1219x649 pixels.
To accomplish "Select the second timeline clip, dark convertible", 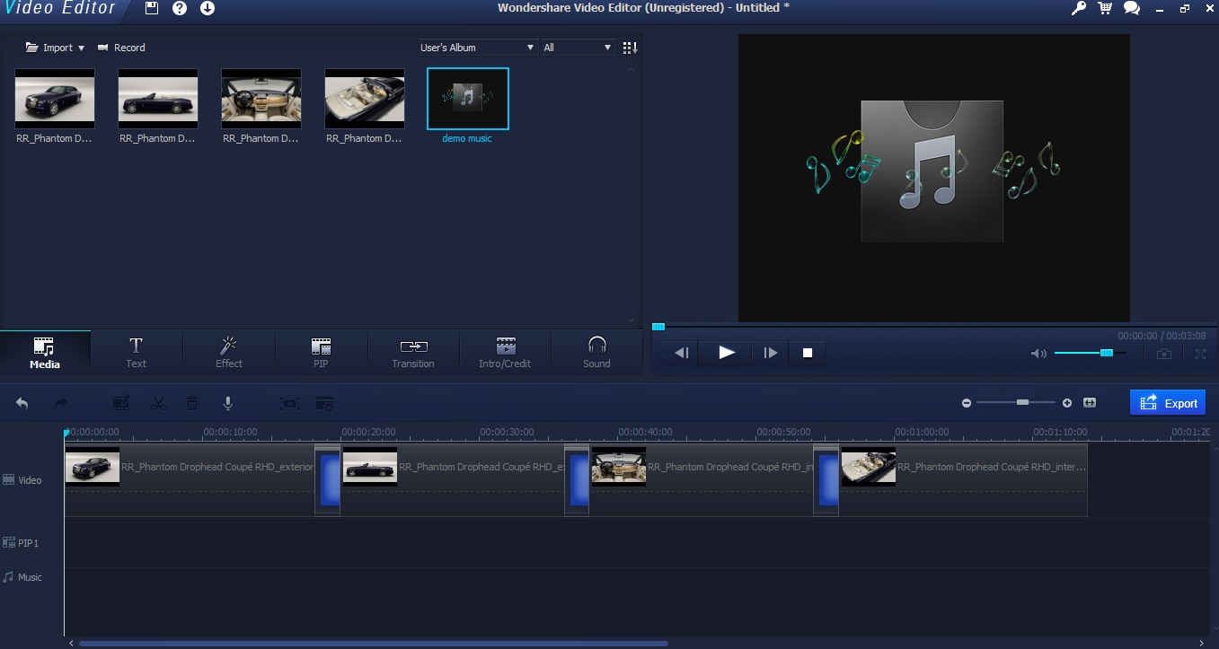I will point(453,479).
